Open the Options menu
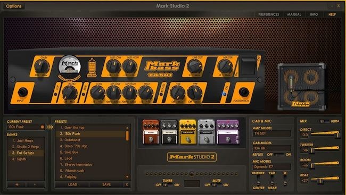This screenshot has height=195, width=346. tap(14, 6)
